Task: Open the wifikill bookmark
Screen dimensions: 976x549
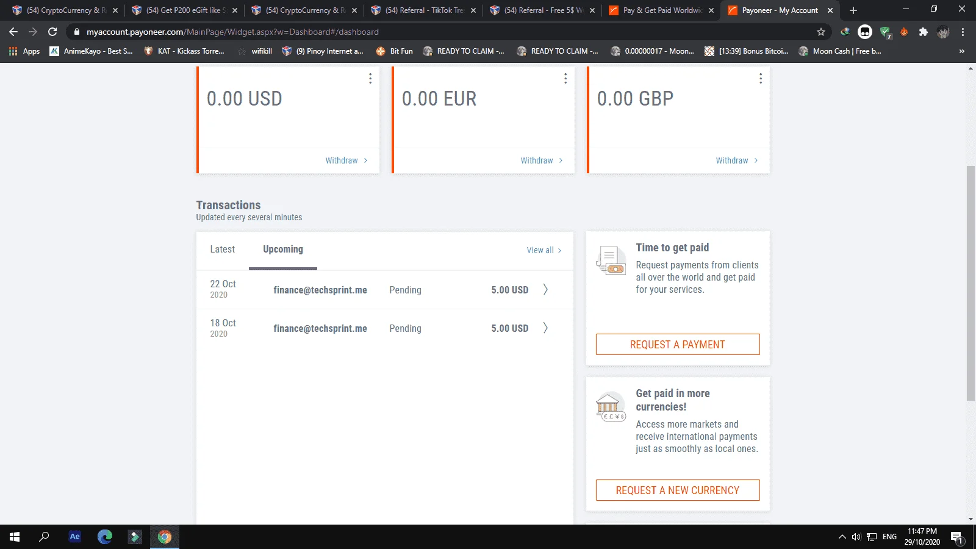Action: (255, 51)
